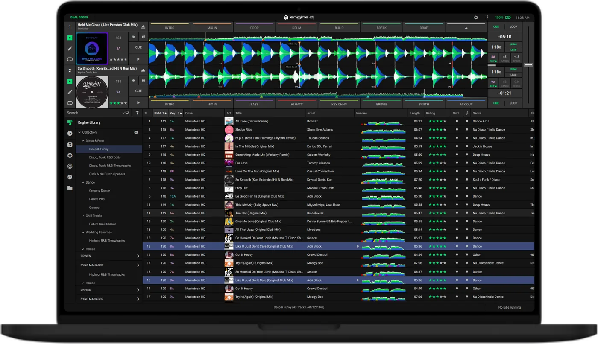Click the pitch fader handle at right edge

[x=528, y=65]
